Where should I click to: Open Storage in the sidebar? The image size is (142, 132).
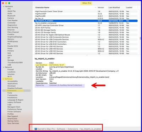(x=11, y=60)
